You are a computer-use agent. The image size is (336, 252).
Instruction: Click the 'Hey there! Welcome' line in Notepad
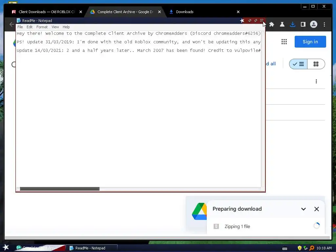(x=139, y=33)
